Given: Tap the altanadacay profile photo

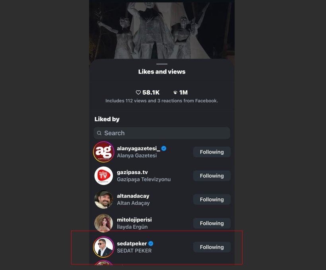Looking at the screenshot, I should pos(103,200).
